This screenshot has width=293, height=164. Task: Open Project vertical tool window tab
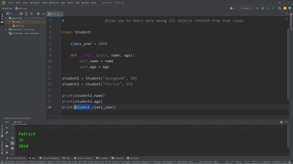(x=2, y=18)
